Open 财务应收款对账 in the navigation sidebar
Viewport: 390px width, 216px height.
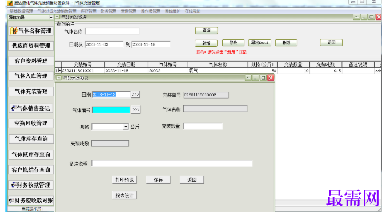pyautogui.click(x=31, y=201)
